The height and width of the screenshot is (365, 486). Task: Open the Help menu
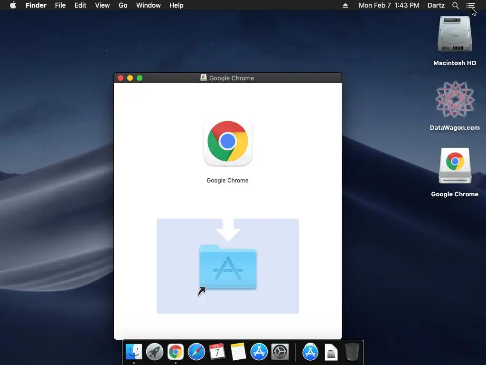[x=177, y=5]
